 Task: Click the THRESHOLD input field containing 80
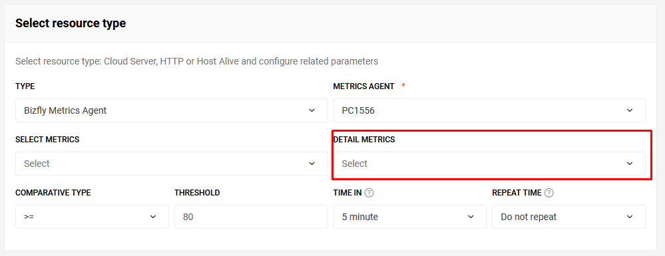pos(251,217)
